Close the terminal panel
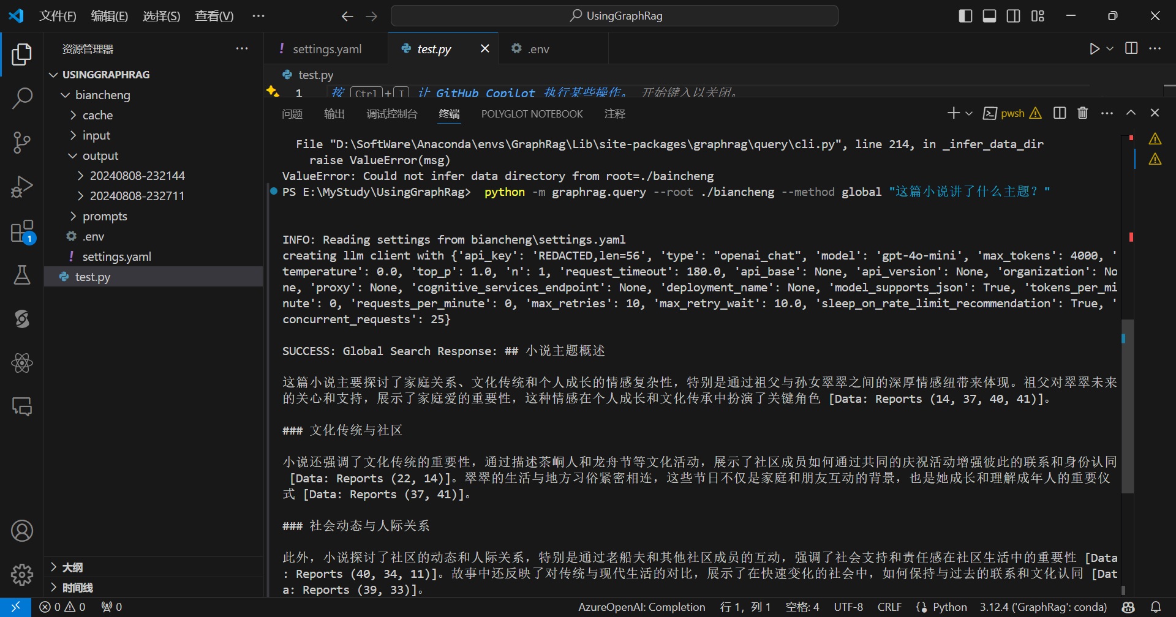 coord(1155,113)
